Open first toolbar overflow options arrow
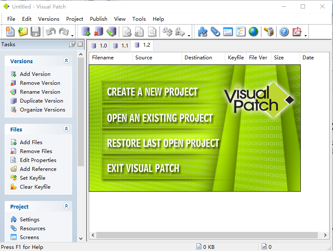 pyautogui.click(x=73, y=36)
